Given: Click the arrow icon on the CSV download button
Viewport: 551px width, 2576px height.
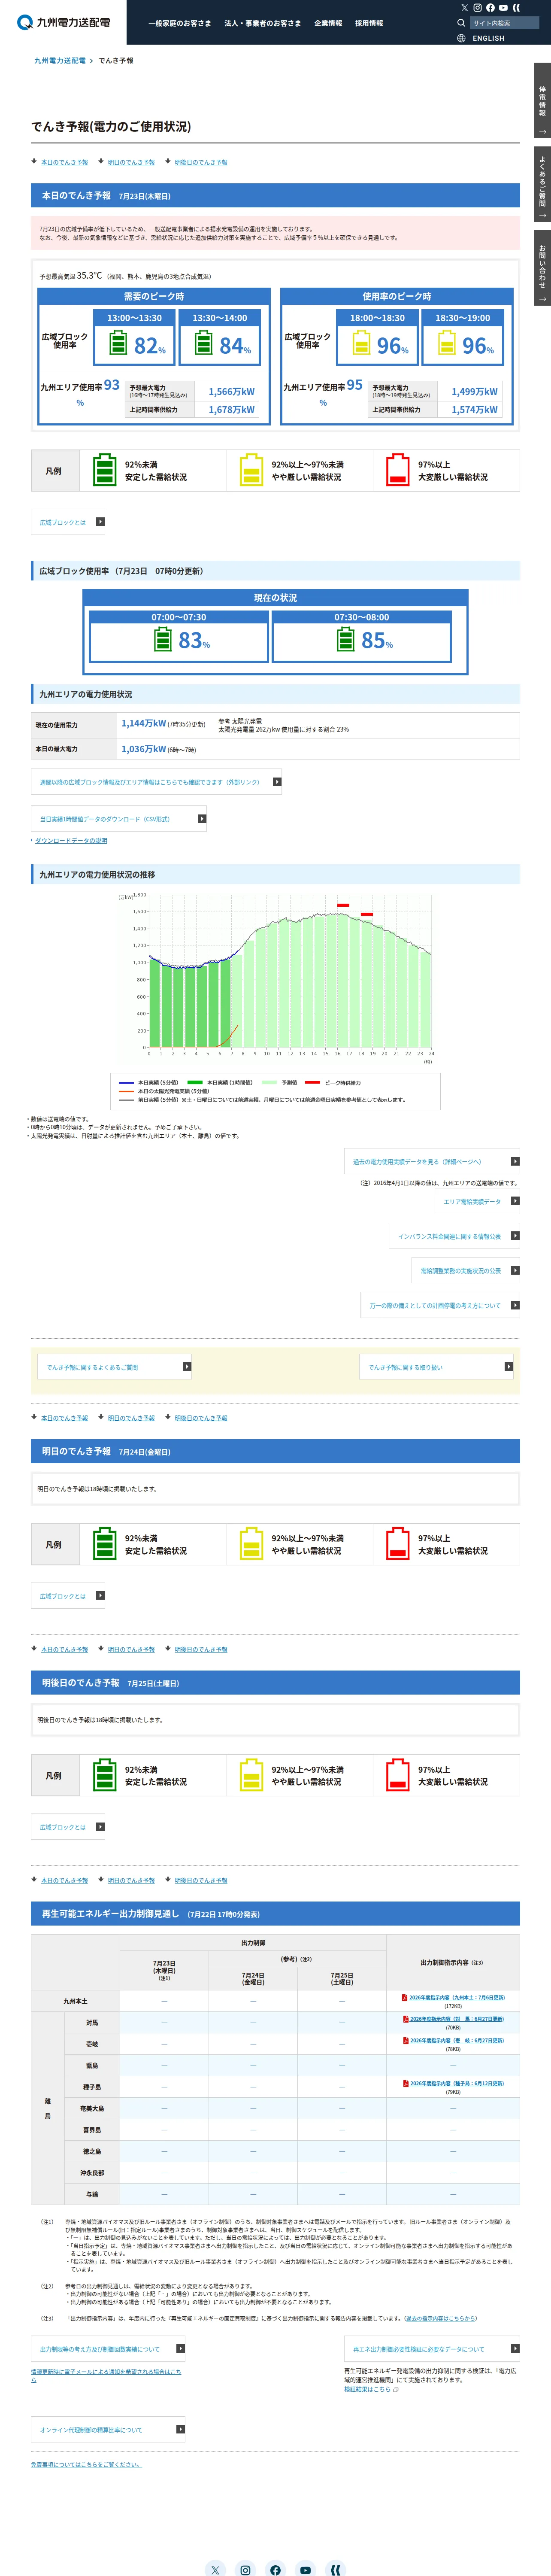Looking at the screenshot, I should click(x=202, y=819).
